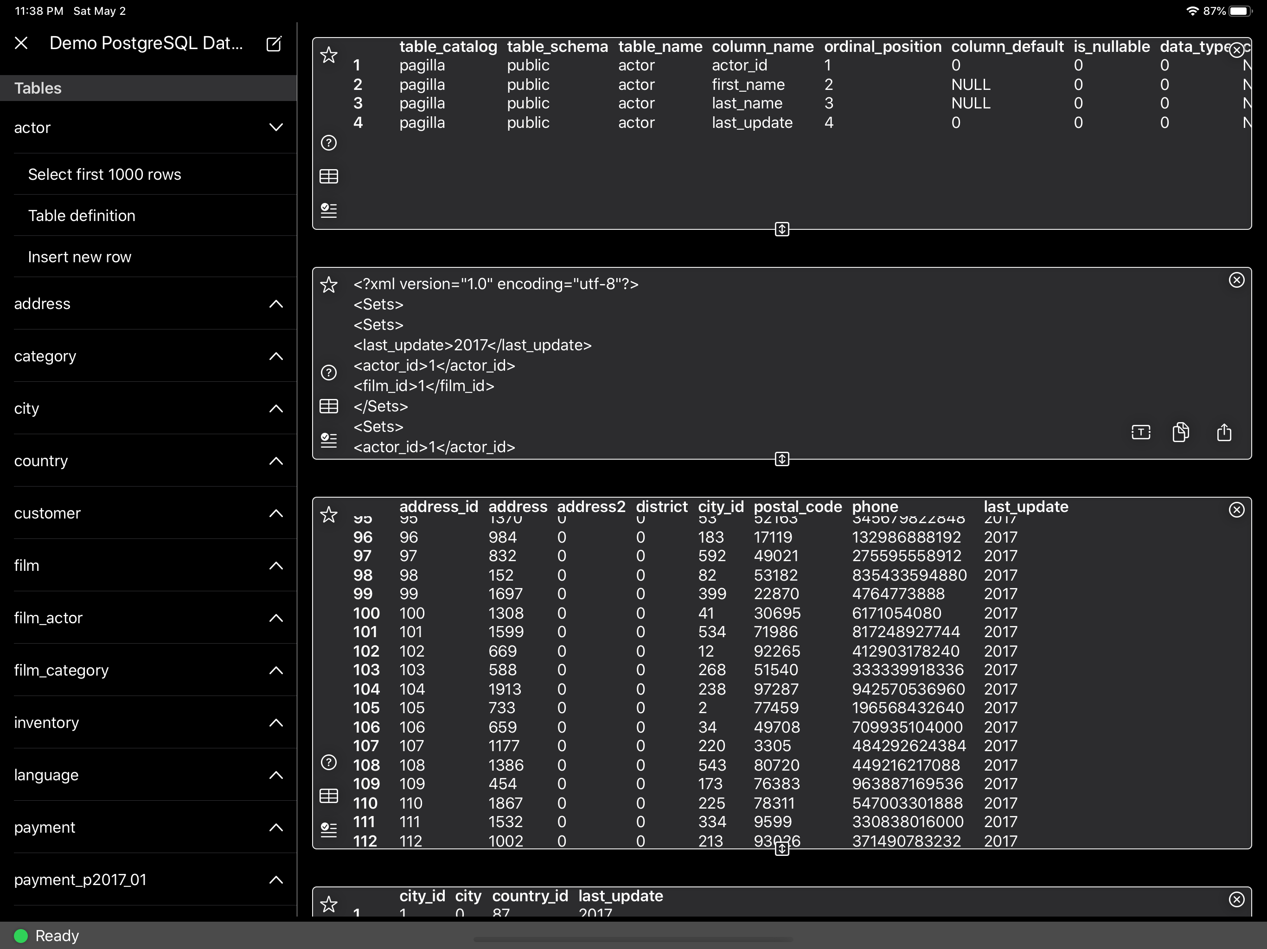Screen dimensions: 1267x949
Task: Close the Demo PostgreSQL database
Action: point(22,43)
